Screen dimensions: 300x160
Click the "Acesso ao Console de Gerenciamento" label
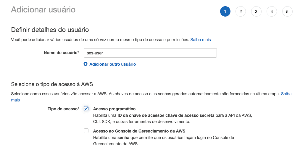tap(139, 131)
